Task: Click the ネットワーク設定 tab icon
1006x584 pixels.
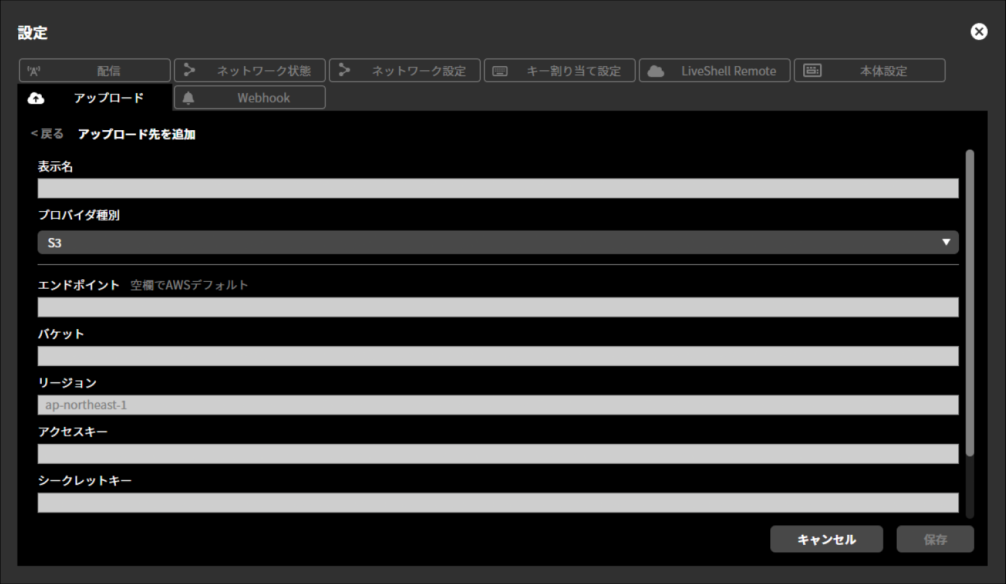Action: (x=344, y=70)
